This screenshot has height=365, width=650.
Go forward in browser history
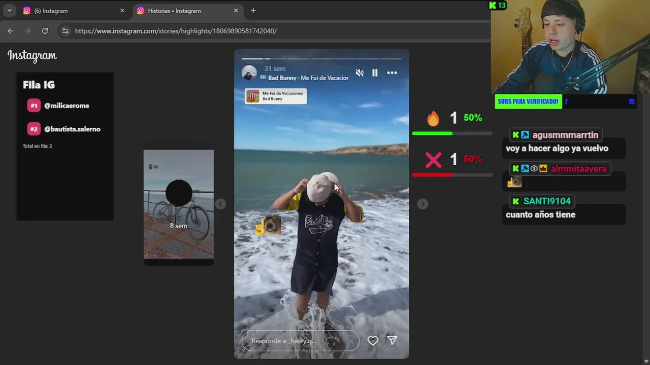point(27,31)
